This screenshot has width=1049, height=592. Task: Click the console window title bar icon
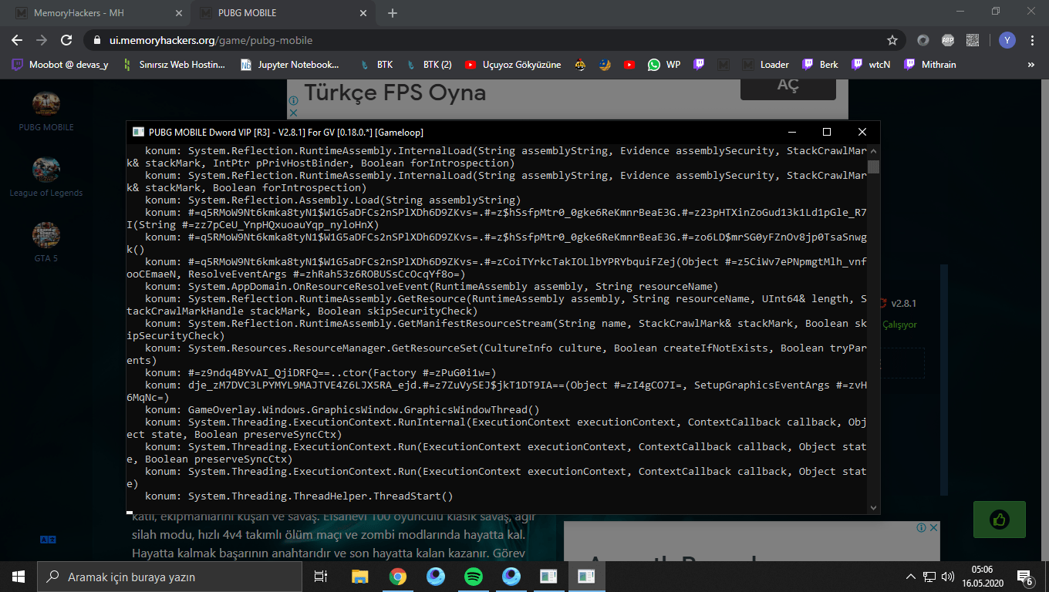(x=139, y=132)
